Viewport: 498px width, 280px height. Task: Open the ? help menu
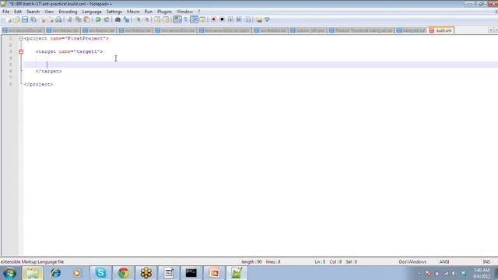(199, 12)
